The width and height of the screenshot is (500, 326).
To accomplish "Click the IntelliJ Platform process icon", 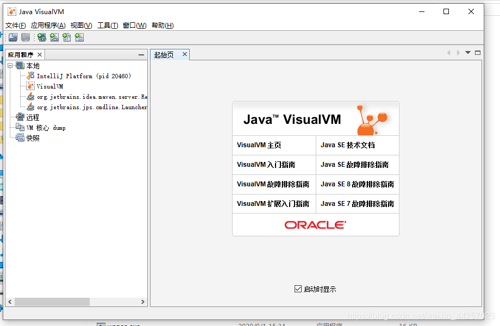I will click(x=30, y=76).
